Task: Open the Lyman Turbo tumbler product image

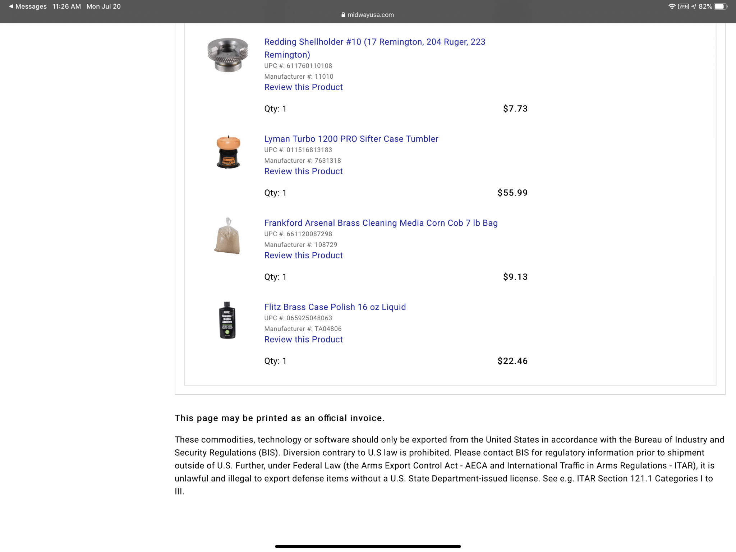Action: tap(228, 152)
